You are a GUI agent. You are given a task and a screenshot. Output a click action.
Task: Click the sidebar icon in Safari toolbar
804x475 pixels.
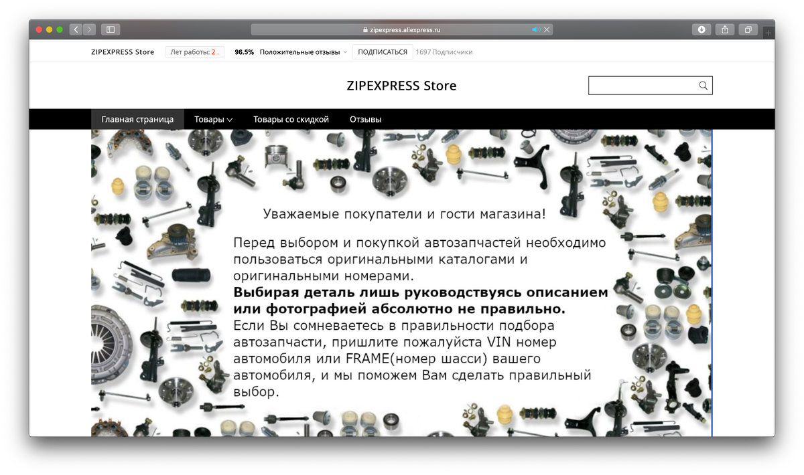tap(110, 29)
